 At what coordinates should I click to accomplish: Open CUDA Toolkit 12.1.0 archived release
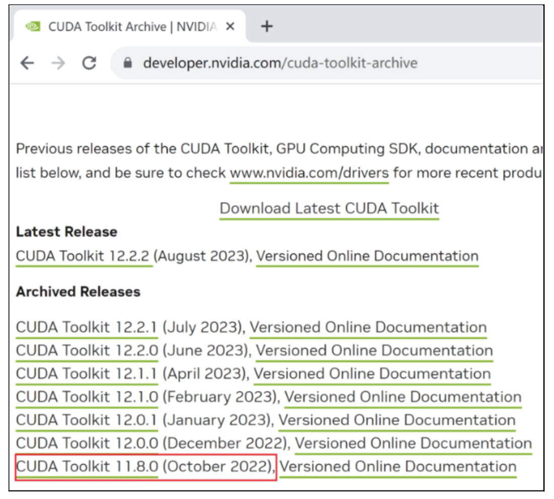click(x=87, y=397)
